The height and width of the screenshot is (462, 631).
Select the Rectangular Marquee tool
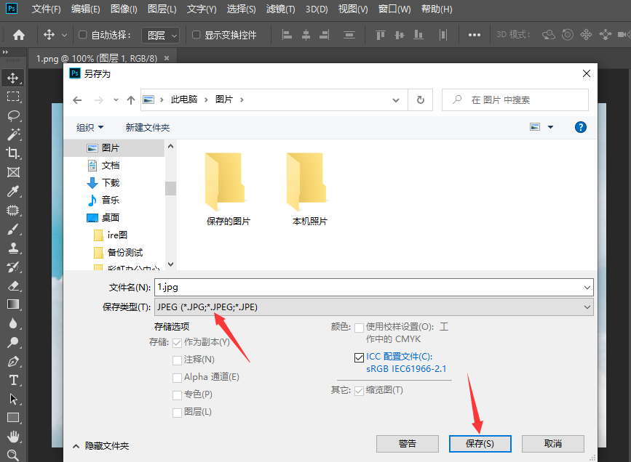coord(13,97)
